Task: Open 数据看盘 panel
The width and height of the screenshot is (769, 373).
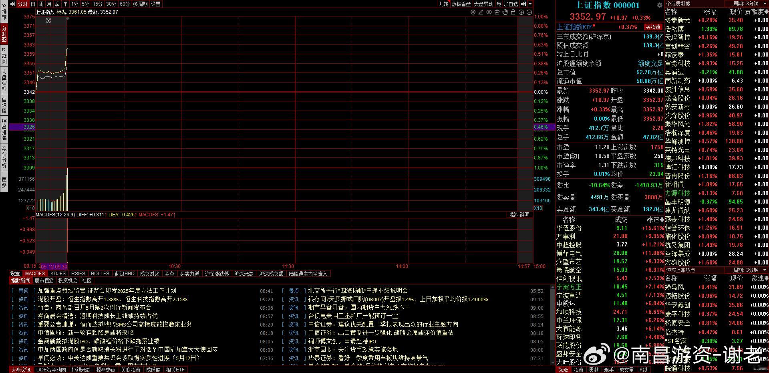Action: coord(461,4)
